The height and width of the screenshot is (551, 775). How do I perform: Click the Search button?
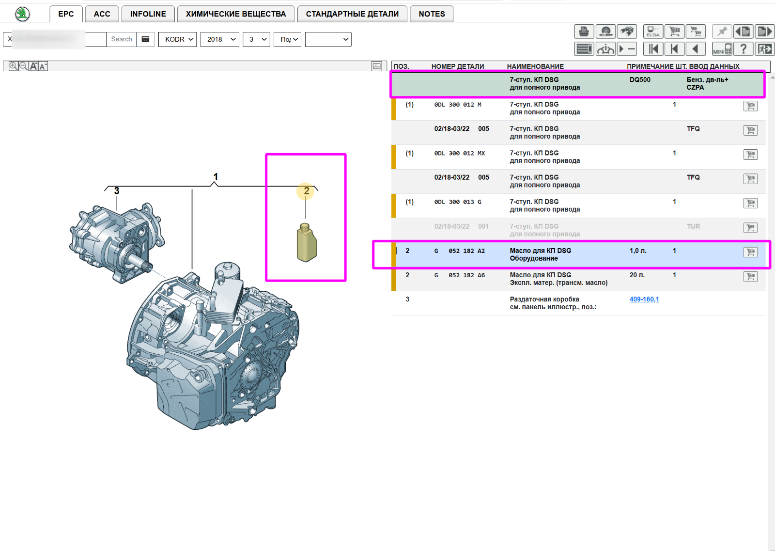[x=122, y=39]
